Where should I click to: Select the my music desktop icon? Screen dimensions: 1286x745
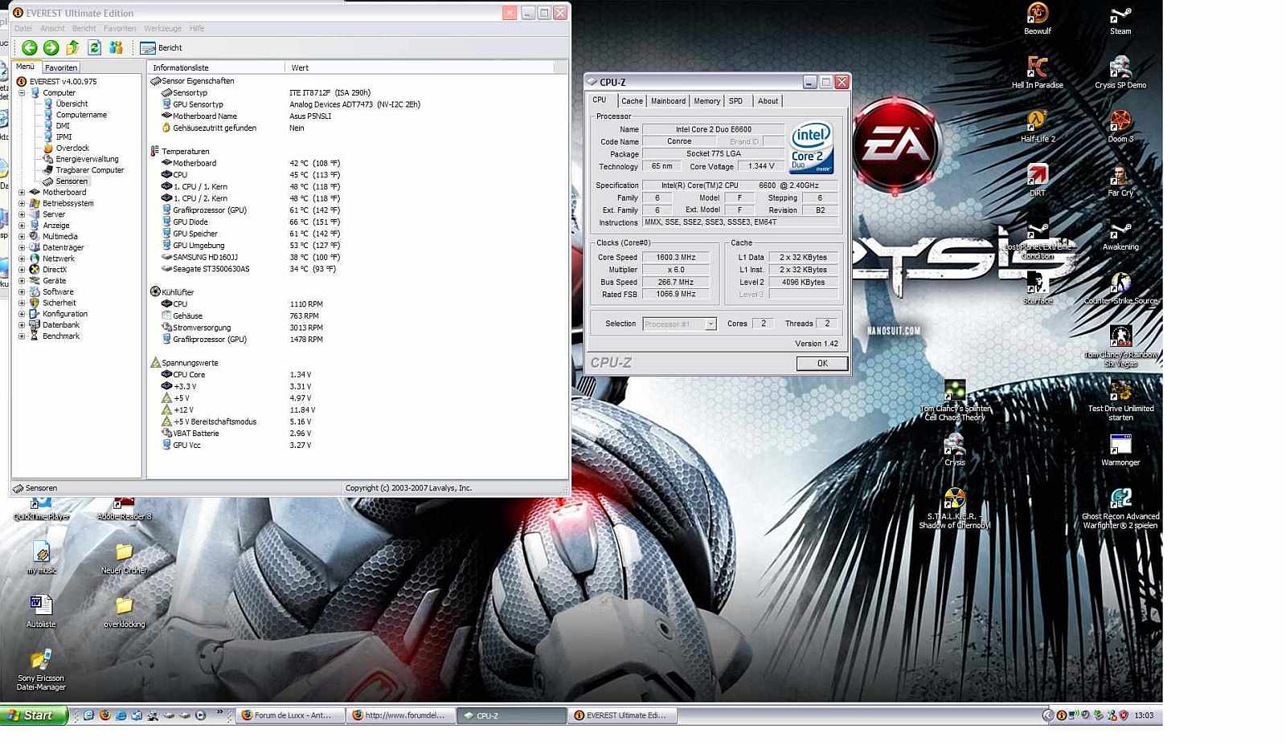click(42, 558)
